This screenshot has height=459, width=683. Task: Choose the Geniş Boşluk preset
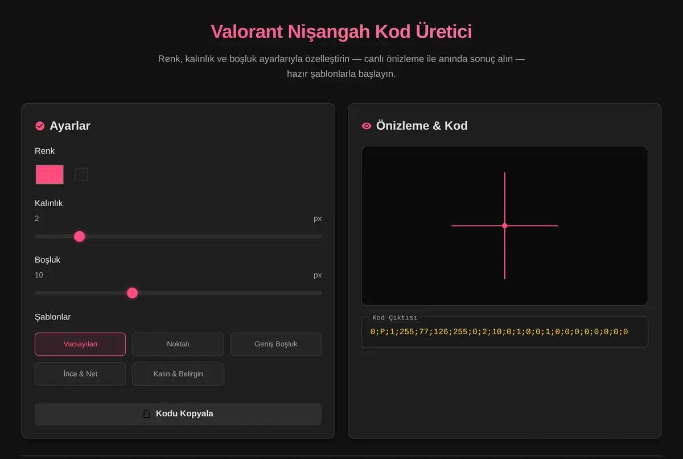tap(276, 344)
